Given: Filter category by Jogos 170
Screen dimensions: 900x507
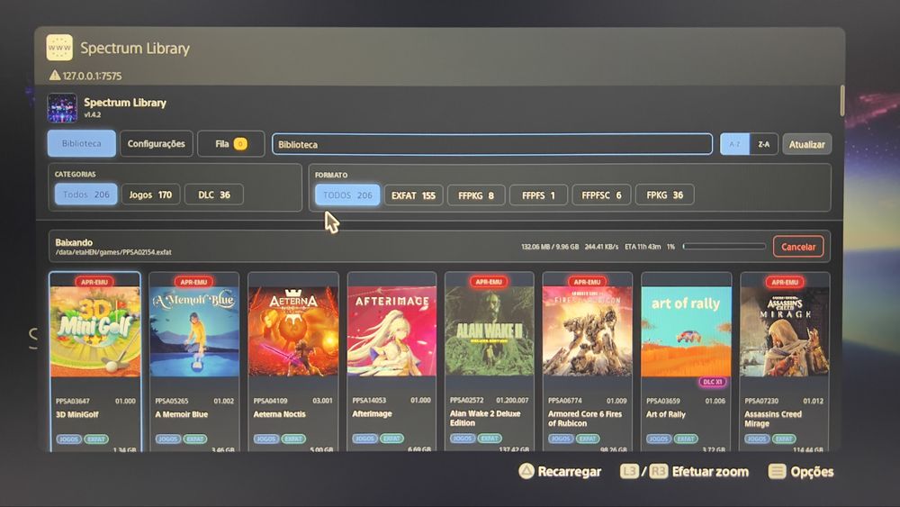Looking at the screenshot, I should tap(150, 195).
